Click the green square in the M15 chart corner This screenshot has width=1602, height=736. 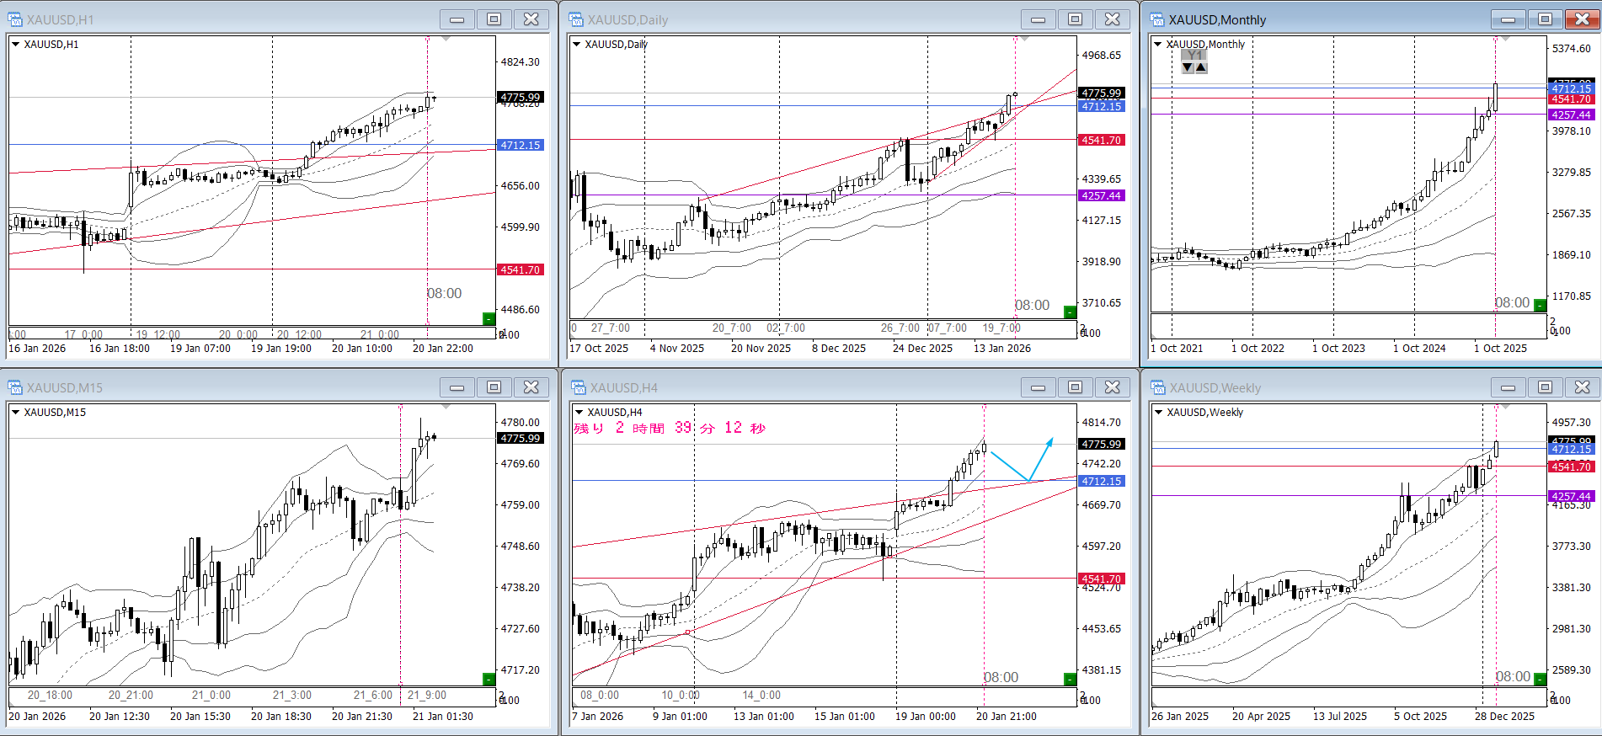coord(489,679)
